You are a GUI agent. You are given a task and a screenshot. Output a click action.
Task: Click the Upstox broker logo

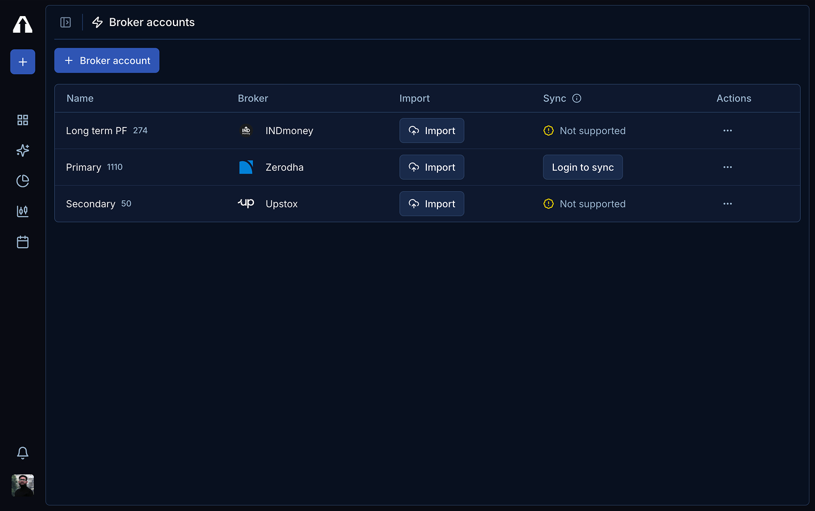coord(246,203)
